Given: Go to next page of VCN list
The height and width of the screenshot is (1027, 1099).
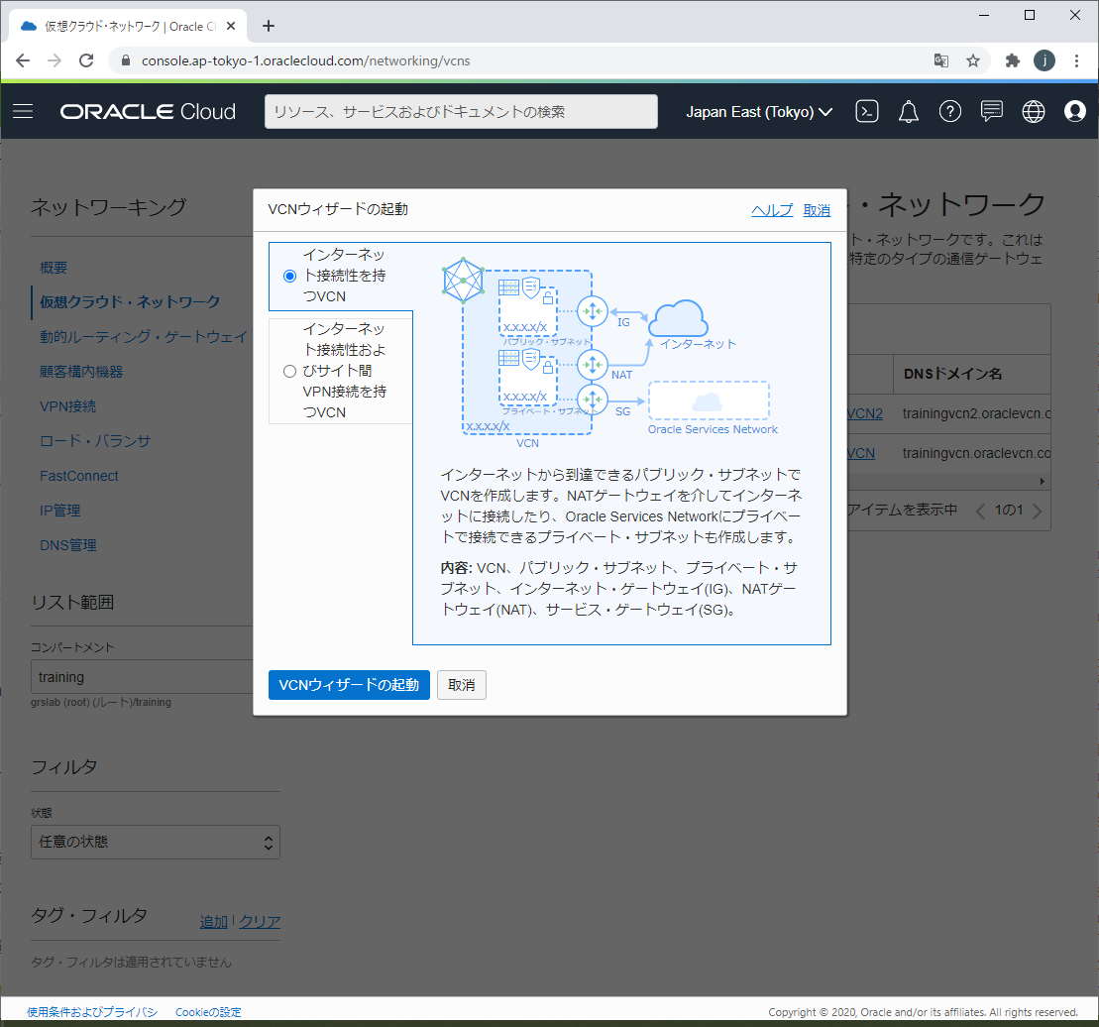Looking at the screenshot, I should coord(1038,511).
